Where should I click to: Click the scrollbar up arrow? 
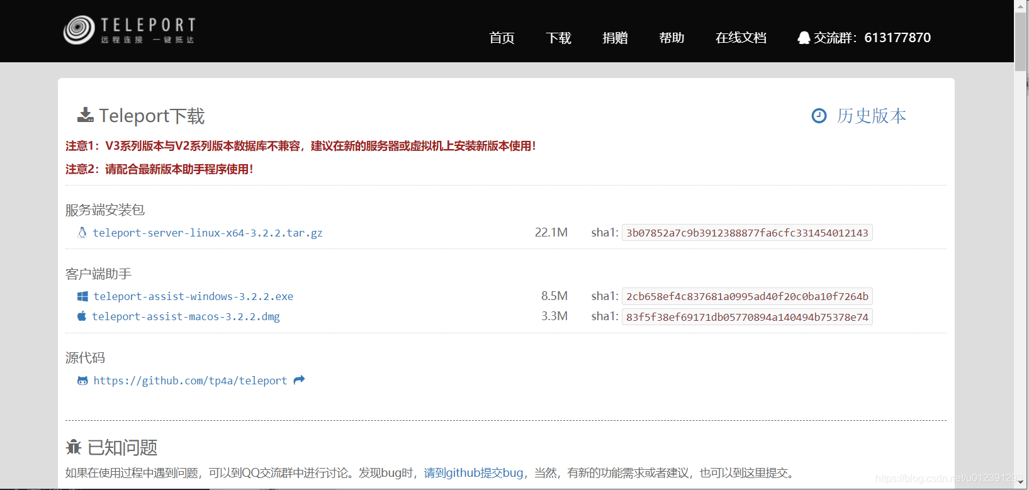click(1021, 6)
